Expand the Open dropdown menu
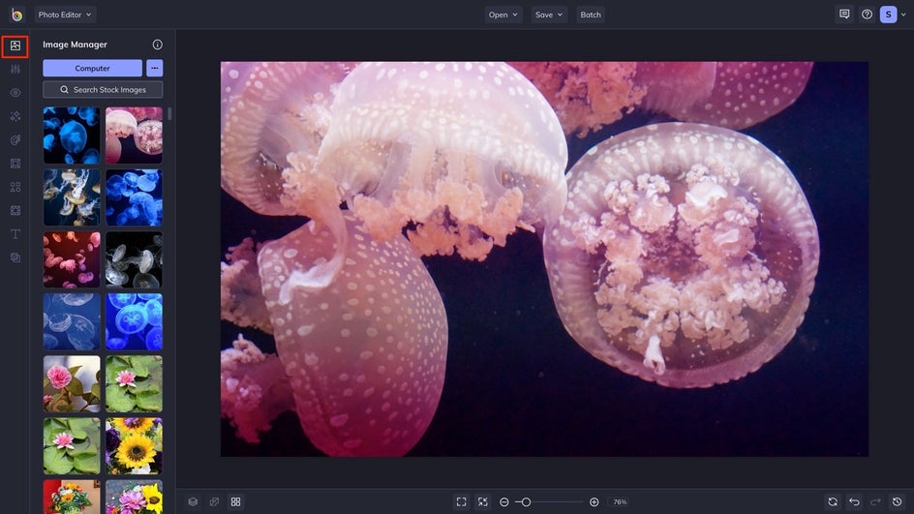Viewport: 914px width, 514px height. (503, 15)
